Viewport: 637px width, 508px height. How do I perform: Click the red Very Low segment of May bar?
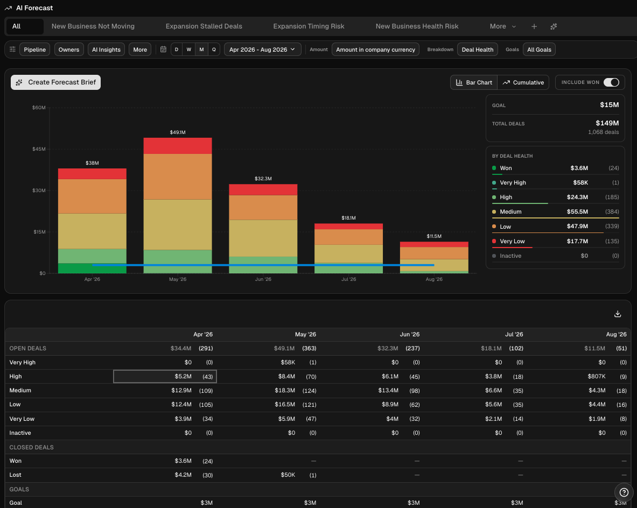click(x=178, y=146)
